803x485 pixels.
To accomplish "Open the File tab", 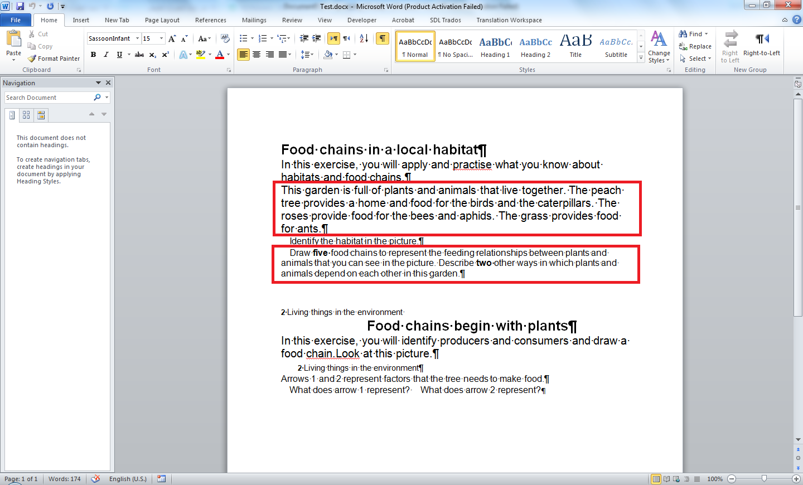I will (16, 20).
